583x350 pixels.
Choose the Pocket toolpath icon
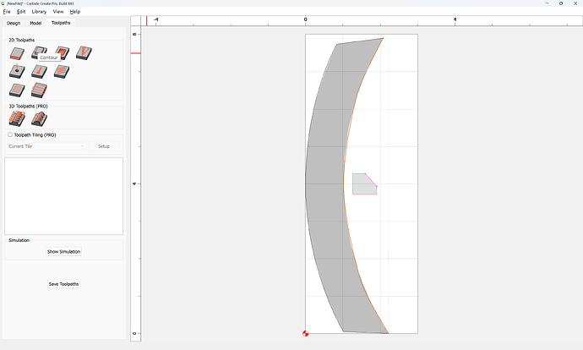62,52
